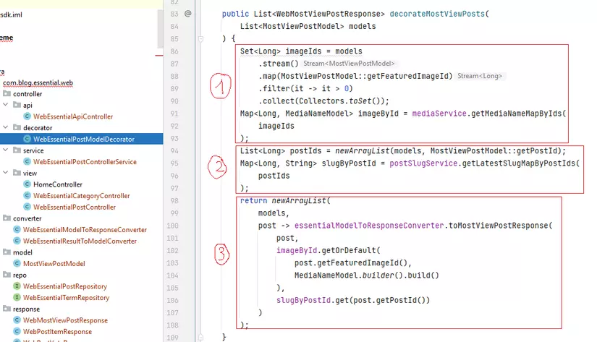The height and width of the screenshot is (342, 597).
Task: Click the interface icon beside WebEssentialTermRepository
Action: click(17, 298)
